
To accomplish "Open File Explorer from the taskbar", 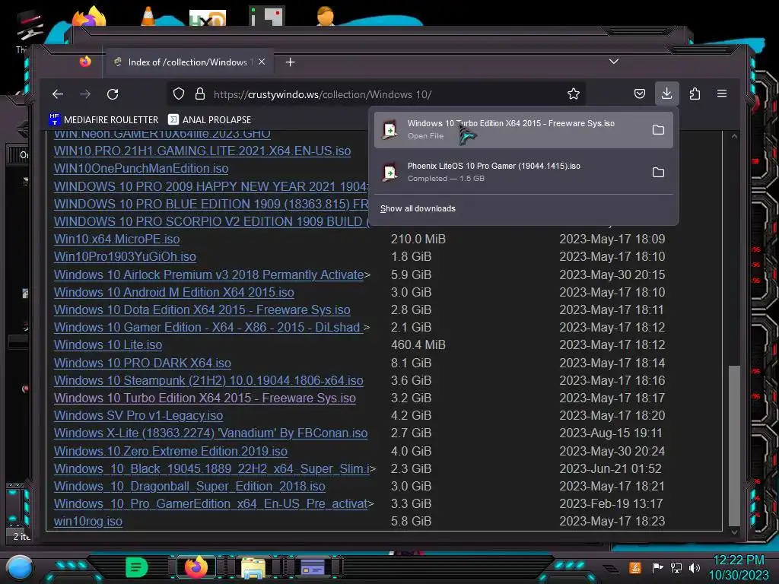I will coord(253,567).
